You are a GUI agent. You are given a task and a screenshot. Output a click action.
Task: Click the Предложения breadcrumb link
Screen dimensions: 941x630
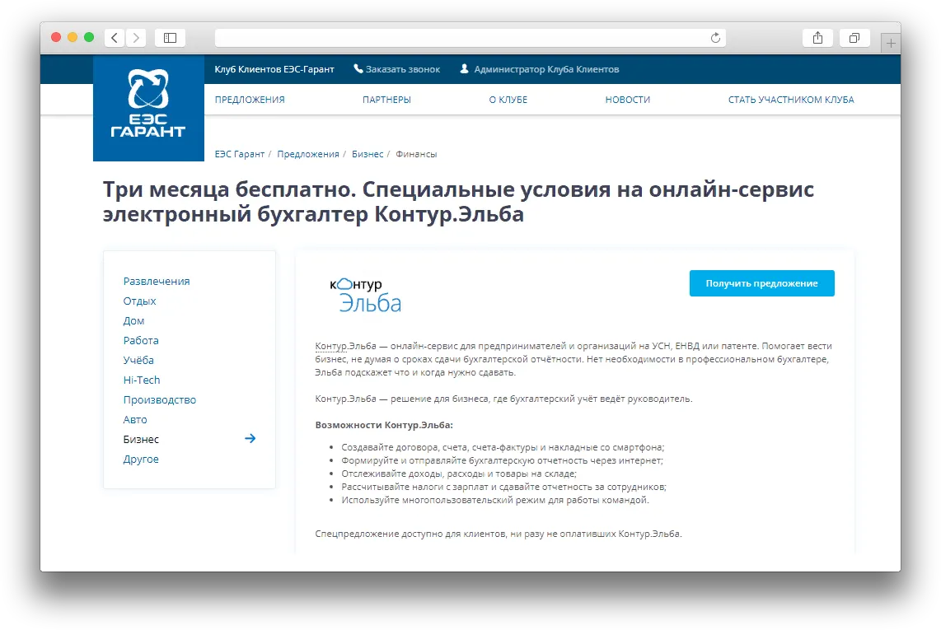308,154
